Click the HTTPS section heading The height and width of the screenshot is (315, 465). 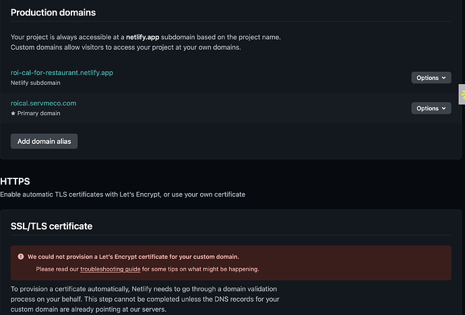[x=15, y=181]
